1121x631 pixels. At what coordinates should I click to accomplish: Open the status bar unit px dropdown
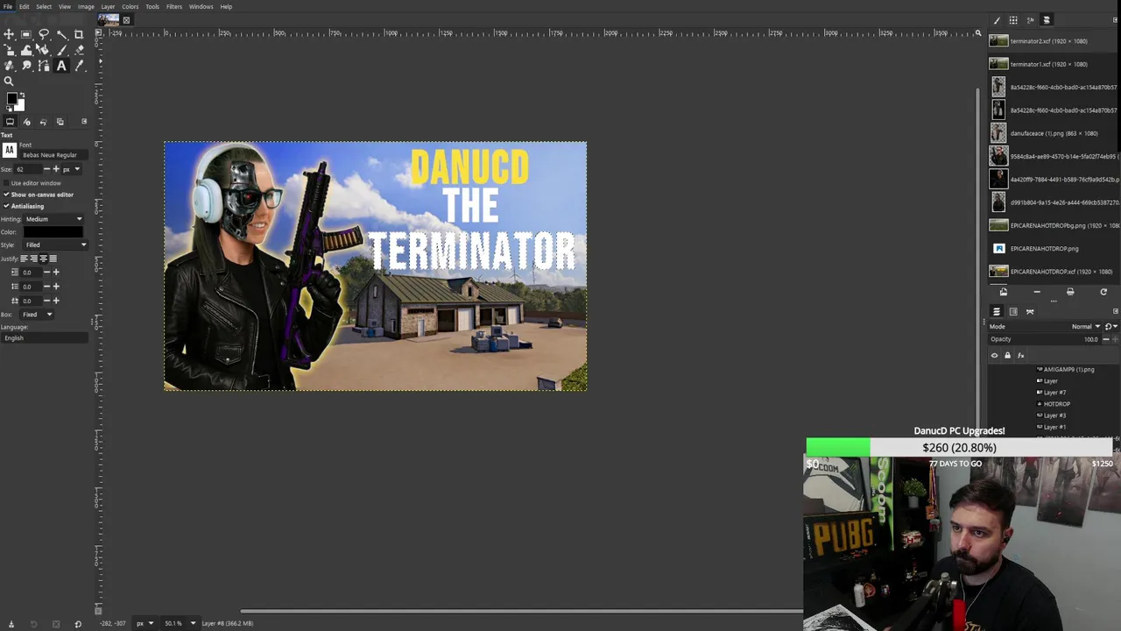(x=144, y=623)
